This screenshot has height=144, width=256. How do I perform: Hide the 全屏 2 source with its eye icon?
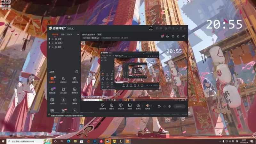49,43
